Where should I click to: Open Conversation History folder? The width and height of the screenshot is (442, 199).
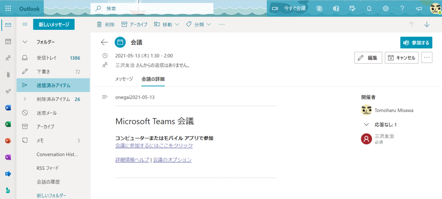click(x=53, y=154)
